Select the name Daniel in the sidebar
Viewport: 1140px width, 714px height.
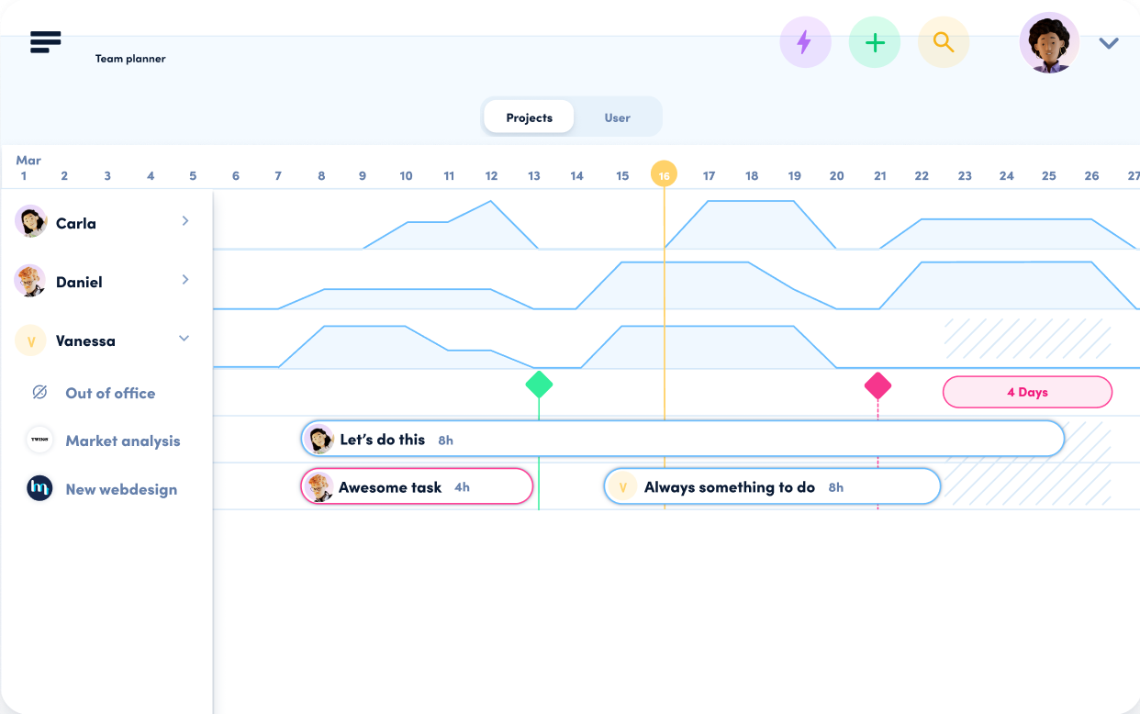click(79, 282)
